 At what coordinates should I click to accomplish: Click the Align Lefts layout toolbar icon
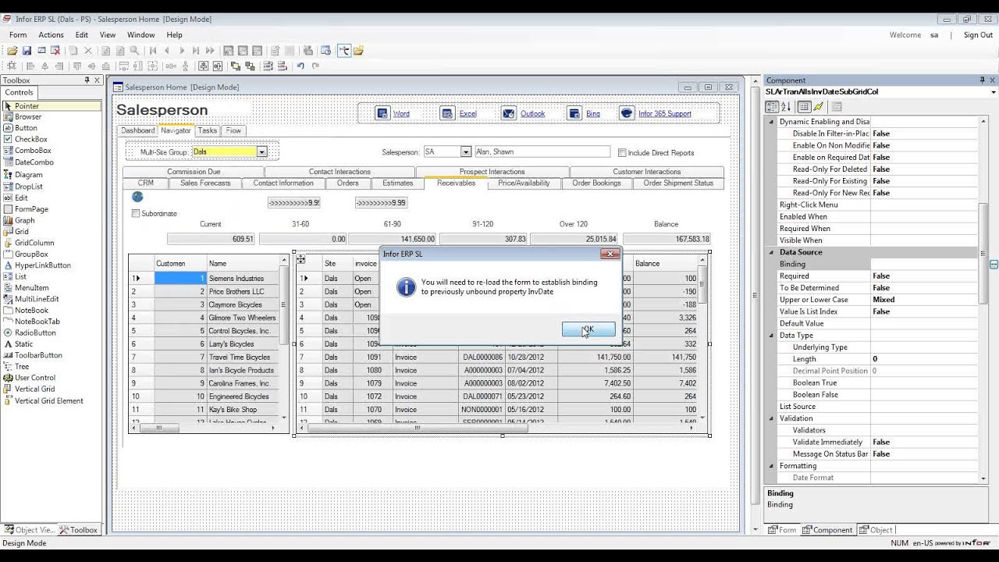coord(30,66)
